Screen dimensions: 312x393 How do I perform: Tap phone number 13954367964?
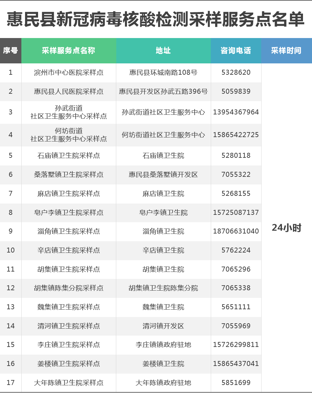pyautogui.click(x=236, y=112)
